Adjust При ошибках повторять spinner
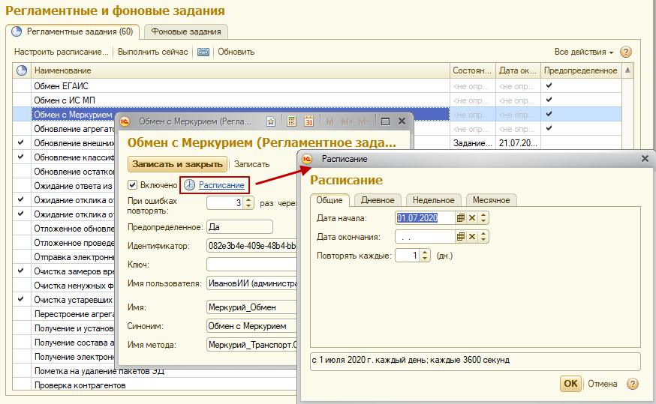656x404 pixels. click(248, 203)
